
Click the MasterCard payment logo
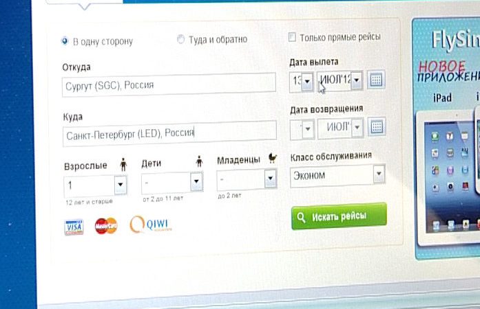(x=106, y=226)
